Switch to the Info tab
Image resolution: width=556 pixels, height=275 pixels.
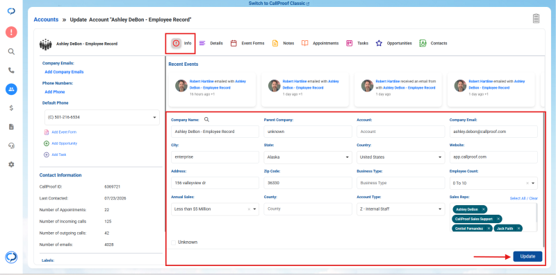tap(182, 43)
